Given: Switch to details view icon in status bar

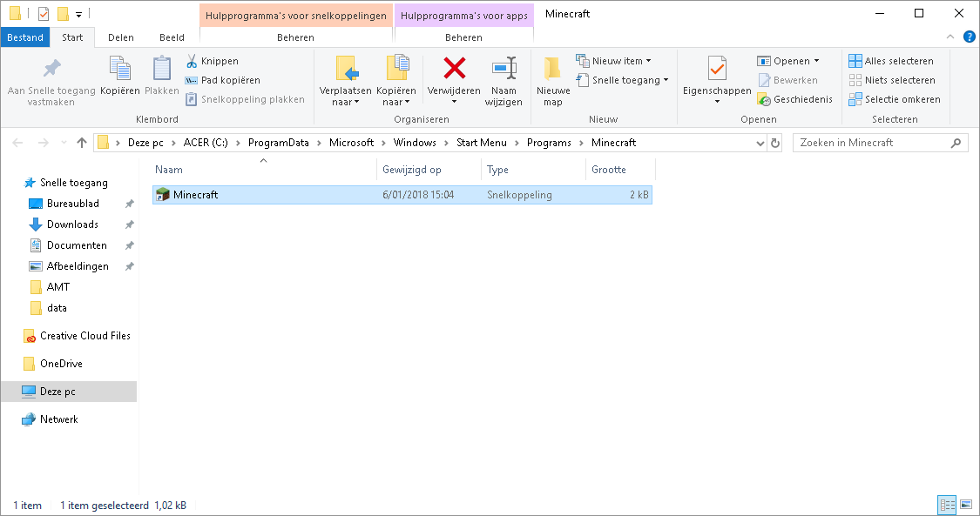Looking at the screenshot, I should click(x=948, y=505).
